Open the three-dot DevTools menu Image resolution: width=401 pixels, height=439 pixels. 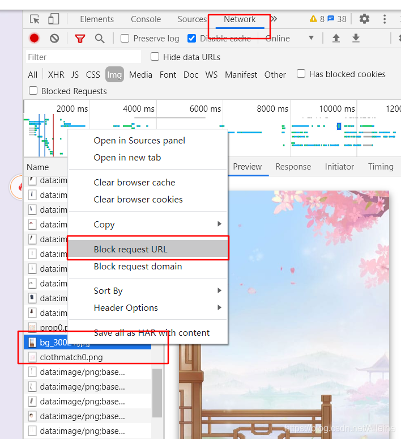point(385,19)
